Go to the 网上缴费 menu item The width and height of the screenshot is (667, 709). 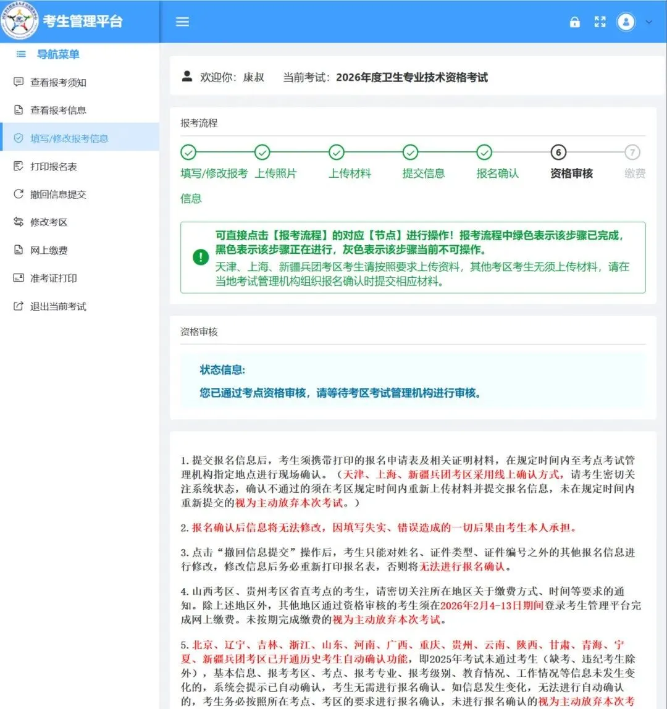(80, 250)
